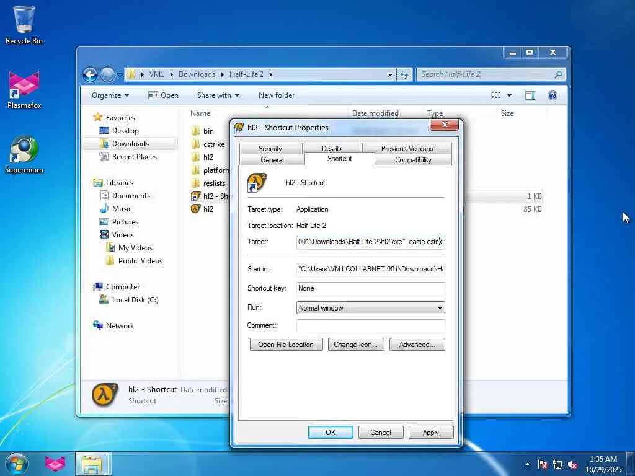This screenshot has height=476, width=635.
Task: Click the Music library icon
Action: tap(104, 208)
